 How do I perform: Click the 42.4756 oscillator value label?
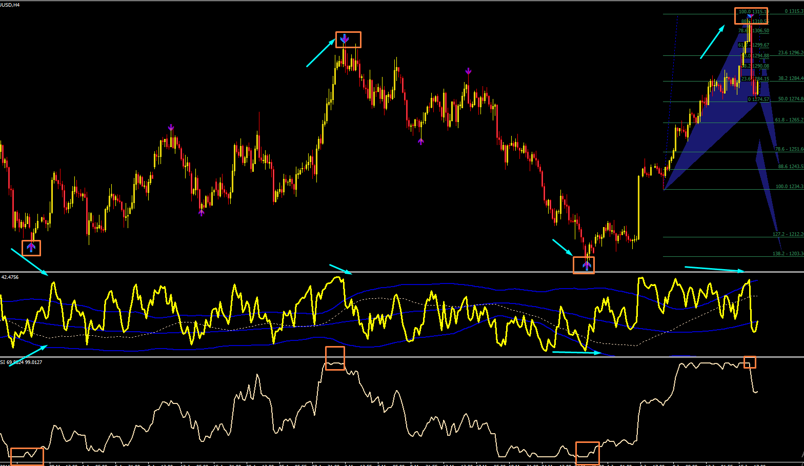coord(10,277)
